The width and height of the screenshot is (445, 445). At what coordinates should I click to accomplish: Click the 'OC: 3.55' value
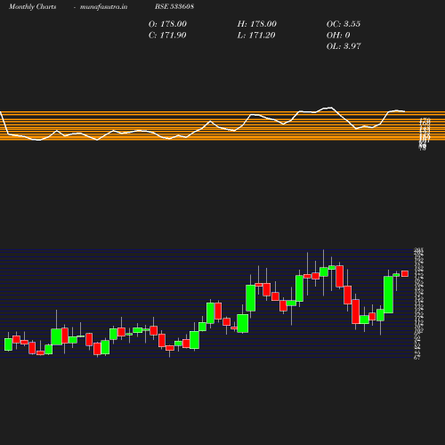coord(344,24)
